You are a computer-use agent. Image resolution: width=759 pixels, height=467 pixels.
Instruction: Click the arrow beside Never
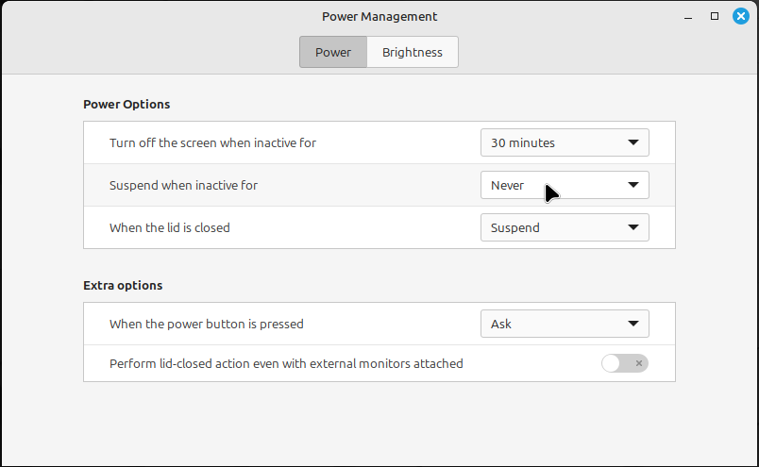[633, 186]
